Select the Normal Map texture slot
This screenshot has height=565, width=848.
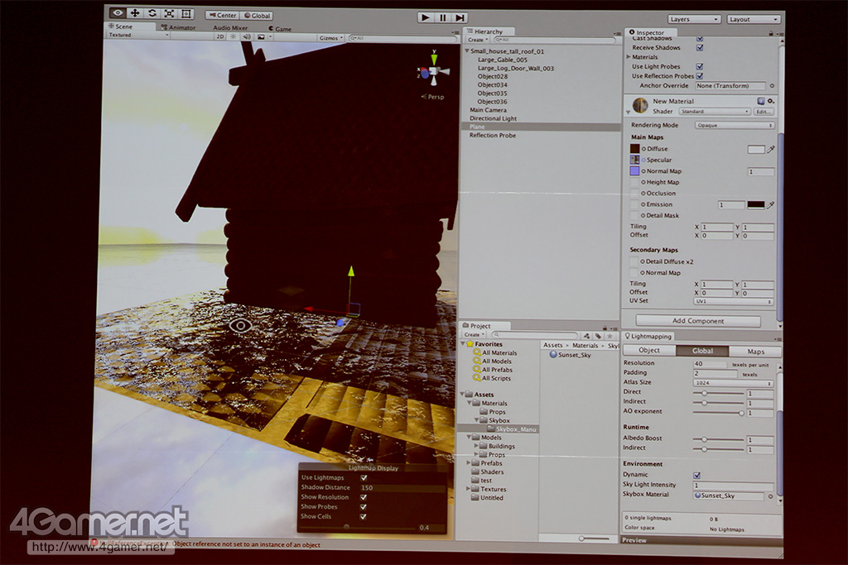click(x=635, y=170)
